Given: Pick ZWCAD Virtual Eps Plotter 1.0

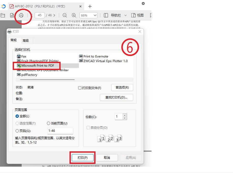Looking at the screenshot, I should coord(105,61).
